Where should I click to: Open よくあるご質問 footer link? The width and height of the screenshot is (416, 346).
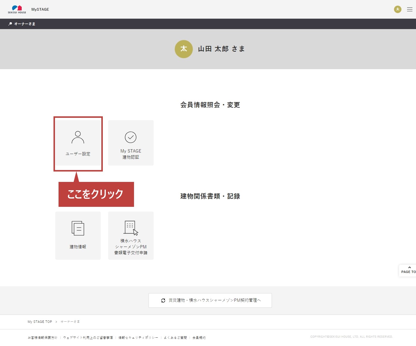[175, 338]
